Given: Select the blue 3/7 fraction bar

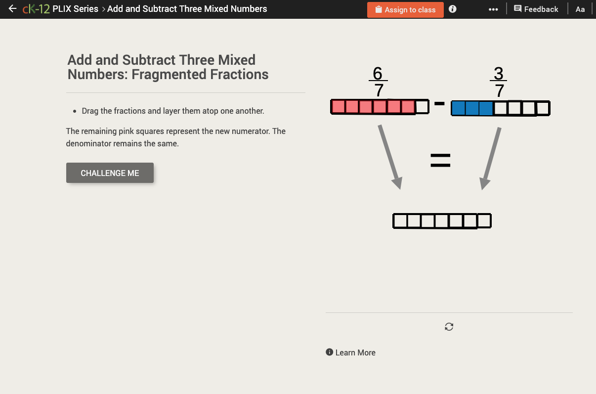Looking at the screenshot, I should tap(500, 108).
